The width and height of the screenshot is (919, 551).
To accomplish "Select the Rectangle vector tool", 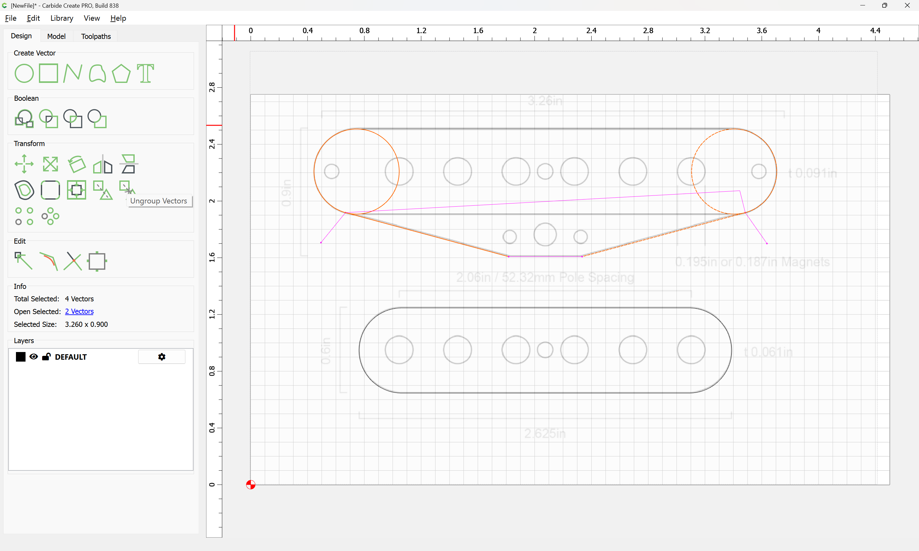I will (49, 73).
